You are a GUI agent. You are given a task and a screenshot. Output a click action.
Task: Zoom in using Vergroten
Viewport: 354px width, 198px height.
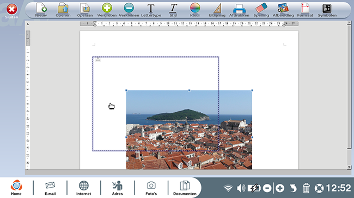[x=107, y=10]
